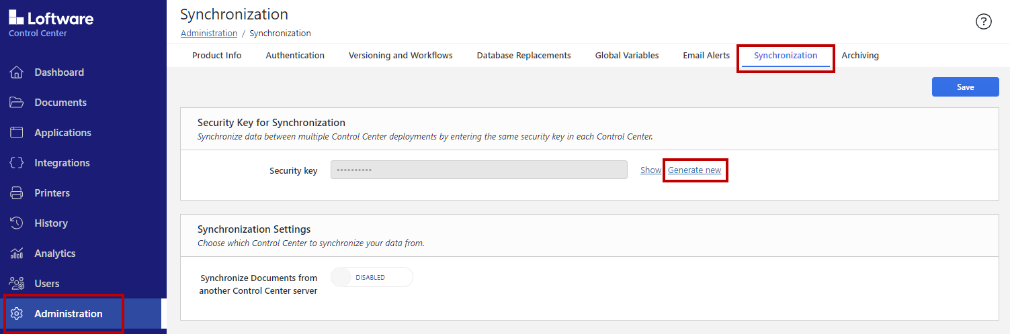Switch to the Authentication tab
This screenshot has height=334, width=1010.
point(295,56)
